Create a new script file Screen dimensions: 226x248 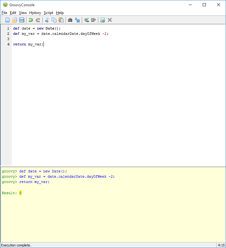click(7, 20)
